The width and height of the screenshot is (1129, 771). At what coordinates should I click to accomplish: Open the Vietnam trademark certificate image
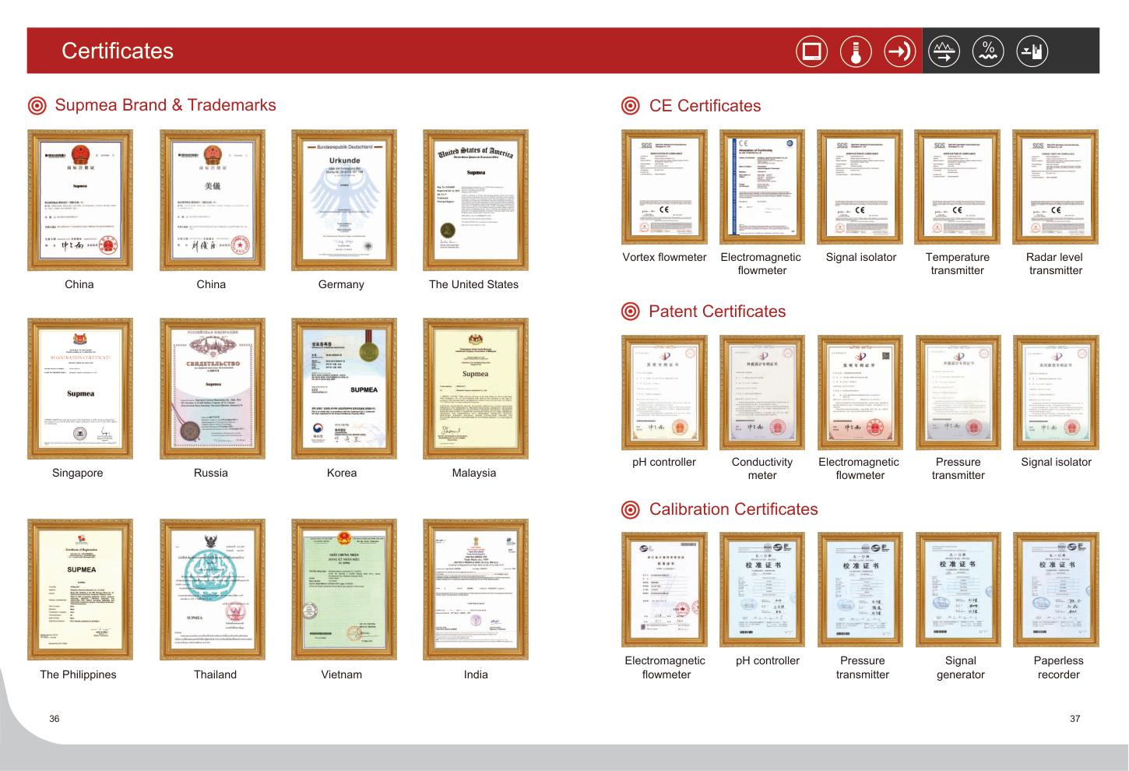tap(344, 590)
